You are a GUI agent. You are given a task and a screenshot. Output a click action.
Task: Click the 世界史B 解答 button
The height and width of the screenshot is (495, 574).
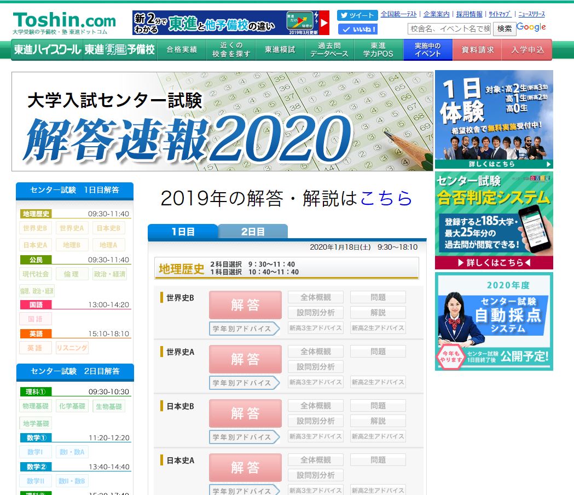245,305
